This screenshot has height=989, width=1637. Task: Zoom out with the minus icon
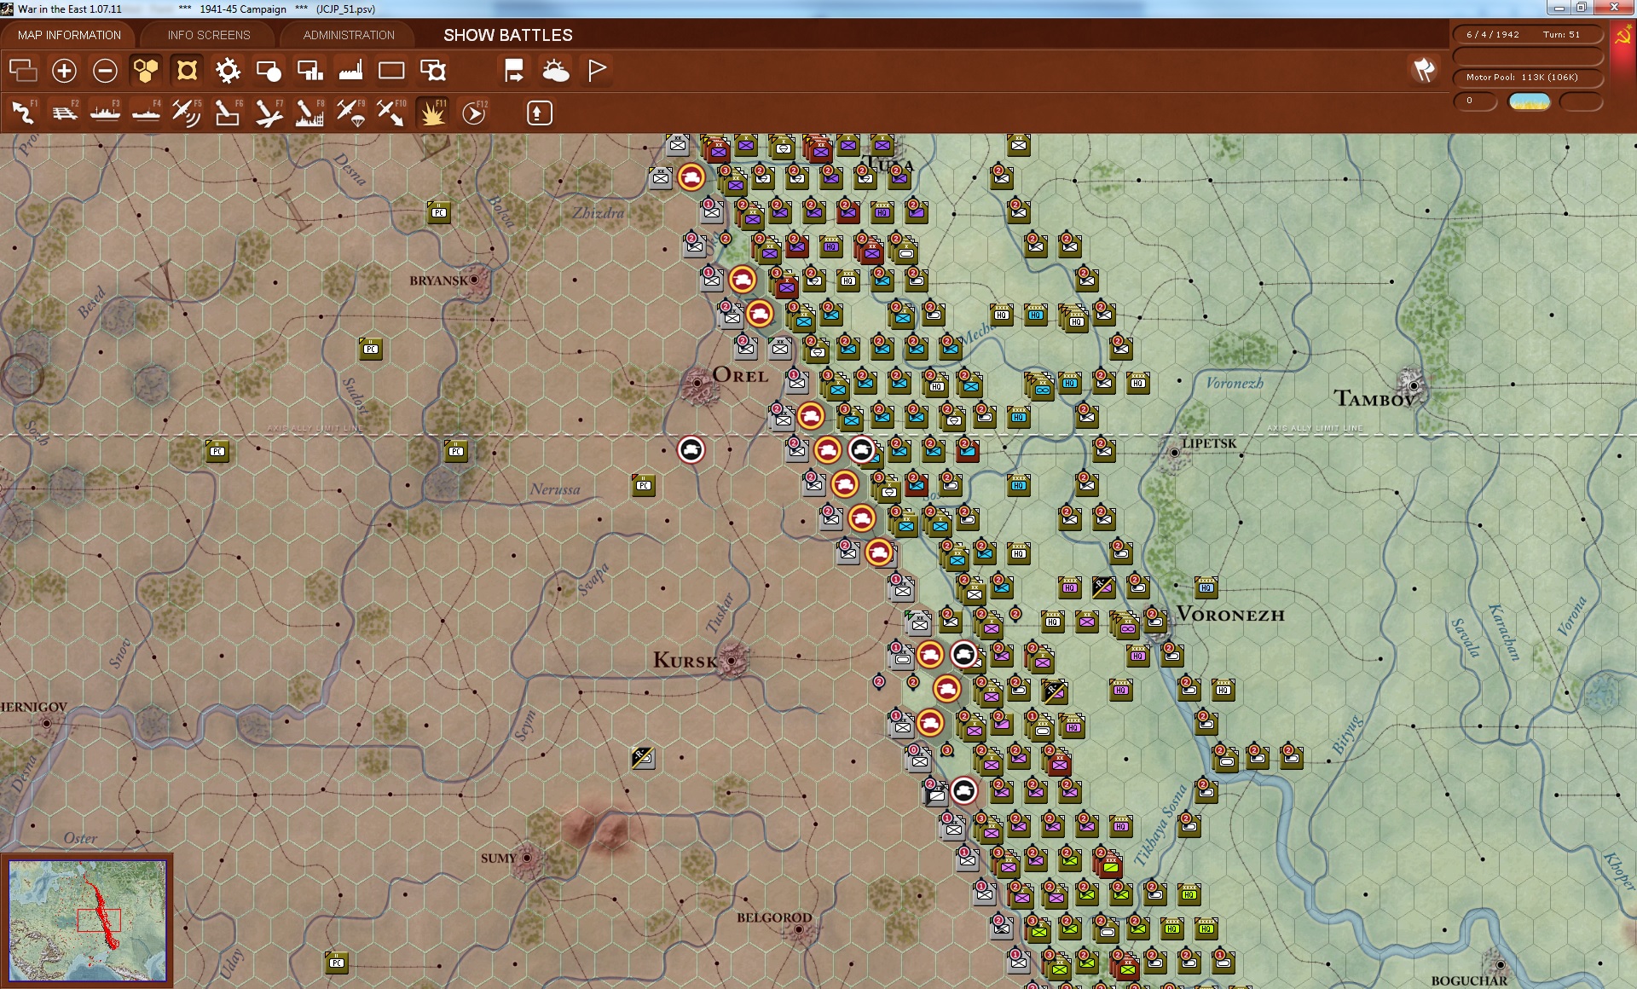[x=105, y=71]
